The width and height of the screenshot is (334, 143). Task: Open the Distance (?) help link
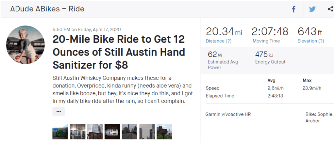pos(219,41)
